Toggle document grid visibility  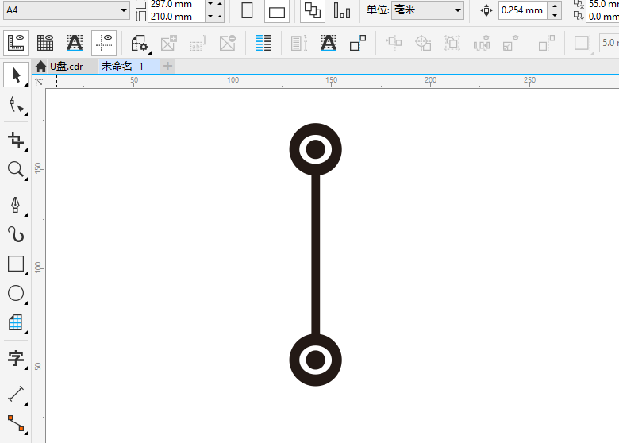45,43
